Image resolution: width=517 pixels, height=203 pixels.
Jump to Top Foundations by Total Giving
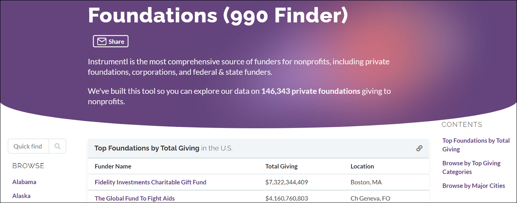point(476,145)
